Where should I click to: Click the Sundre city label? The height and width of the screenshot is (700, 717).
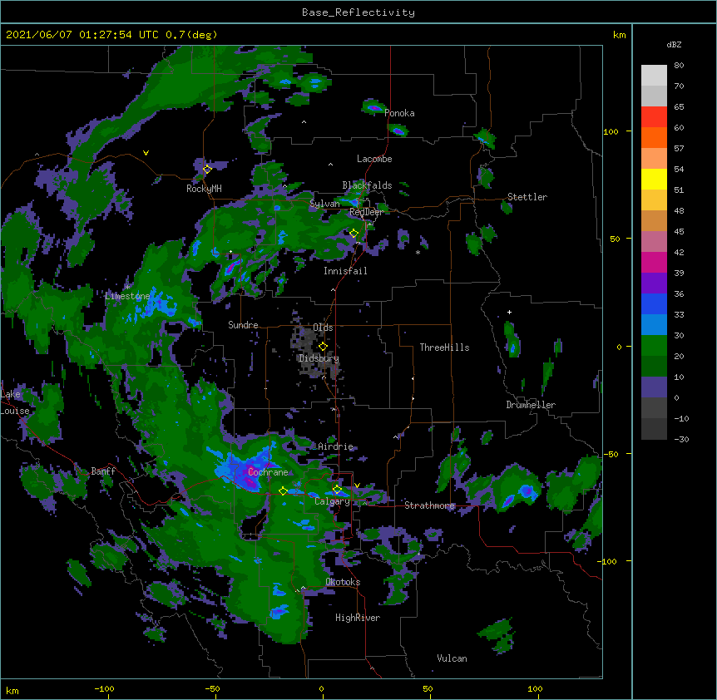pos(243,325)
